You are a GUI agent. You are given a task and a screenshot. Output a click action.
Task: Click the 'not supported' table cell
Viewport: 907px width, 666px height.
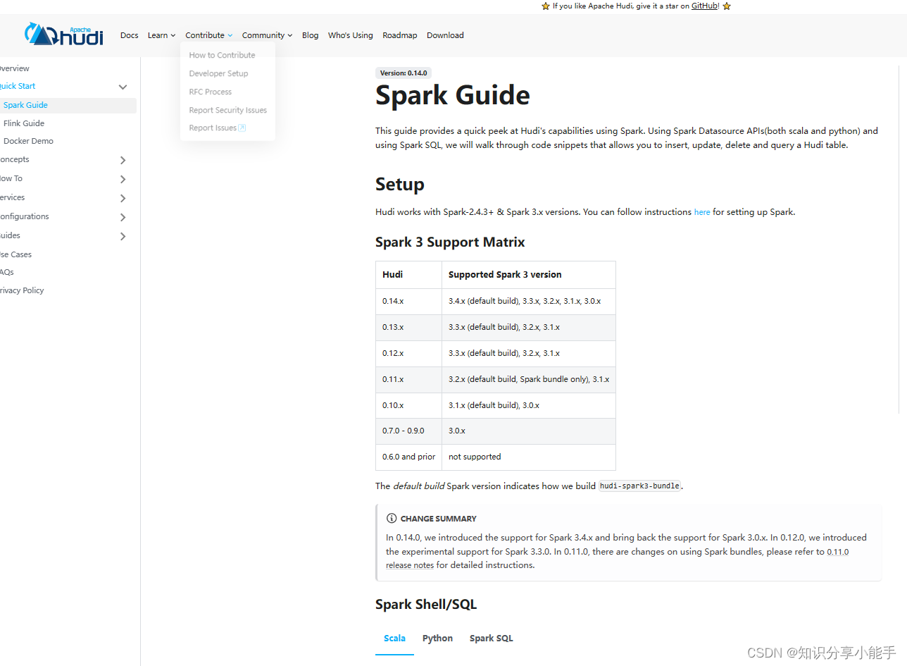[528, 457]
